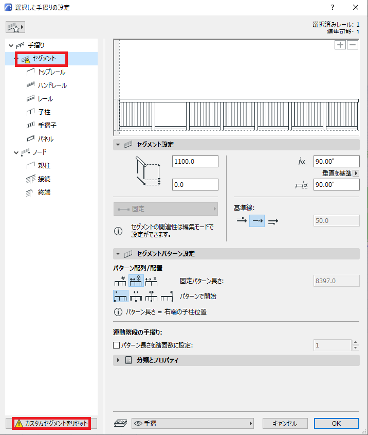Select the end-aligned pattern alignment icon
368x435 pixels.
(167, 296)
